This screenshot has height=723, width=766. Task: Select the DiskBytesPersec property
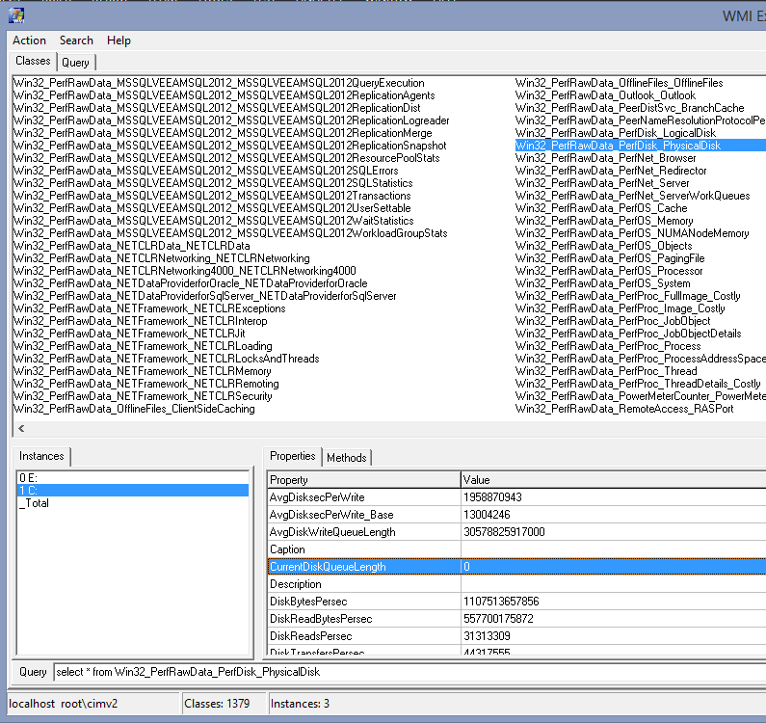point(516,602)
